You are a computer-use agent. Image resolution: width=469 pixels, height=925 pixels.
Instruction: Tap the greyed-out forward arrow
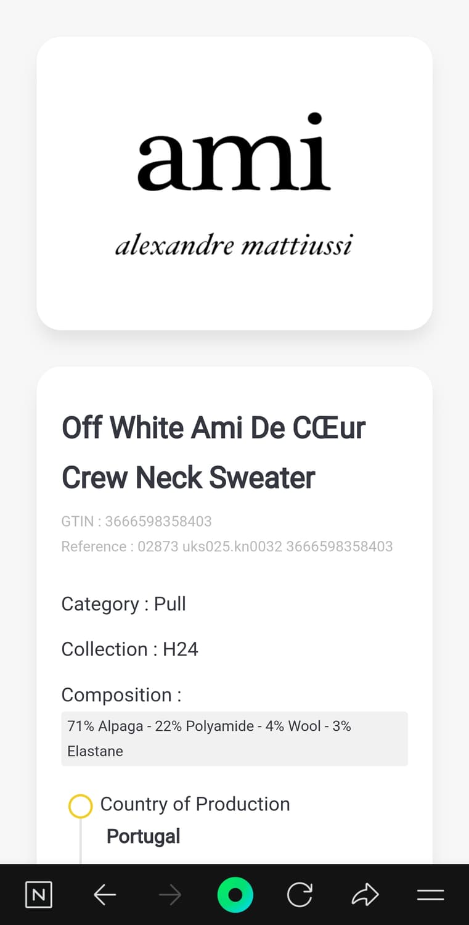[x=169, y=895]
